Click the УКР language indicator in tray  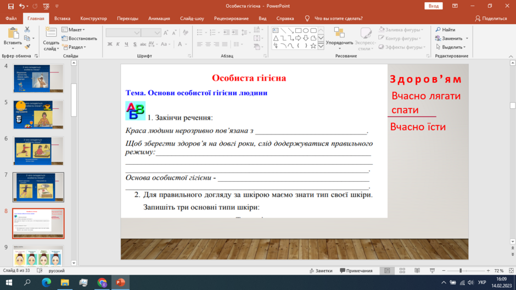click(482, 282)
